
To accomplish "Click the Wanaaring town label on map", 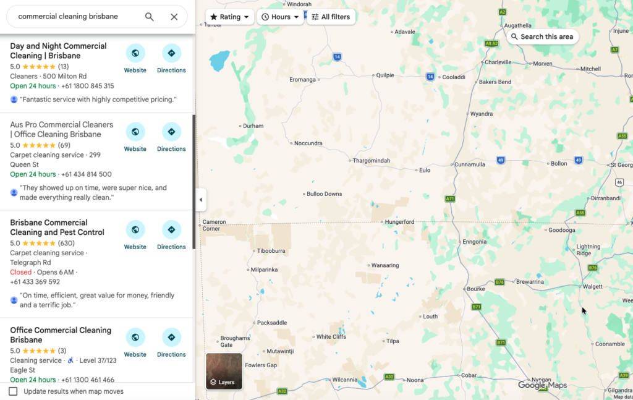I will coord(385,265).
